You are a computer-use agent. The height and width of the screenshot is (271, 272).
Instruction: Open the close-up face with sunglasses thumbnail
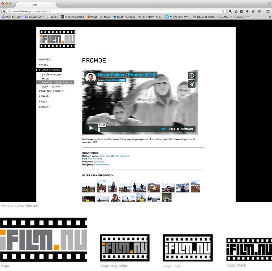pos(168,187)
